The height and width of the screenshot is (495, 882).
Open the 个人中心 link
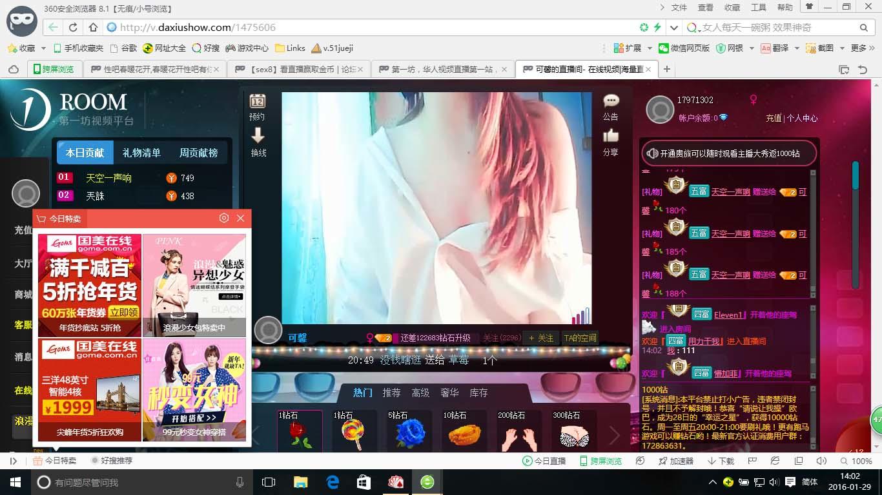pyautogui.click(x=802, y=119)
